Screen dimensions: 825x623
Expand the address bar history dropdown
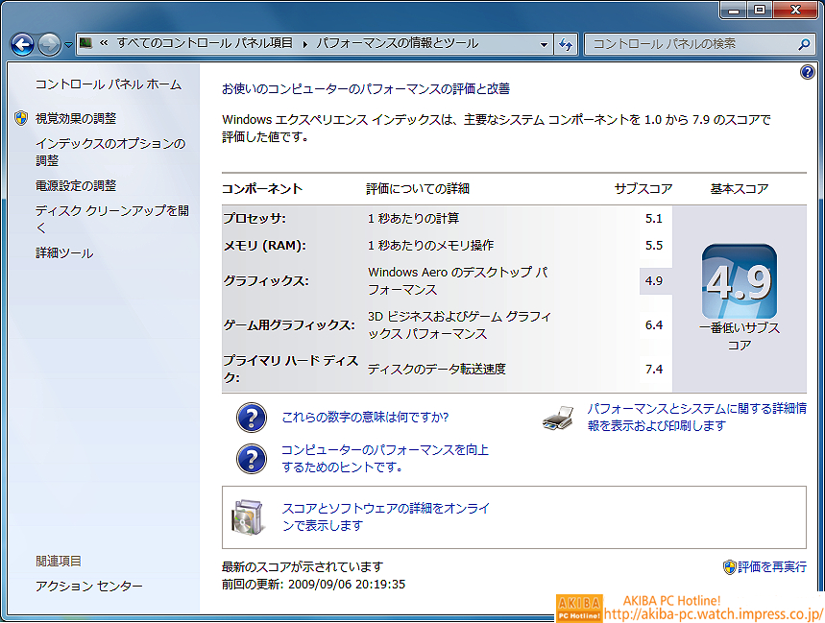click(545, 44)
